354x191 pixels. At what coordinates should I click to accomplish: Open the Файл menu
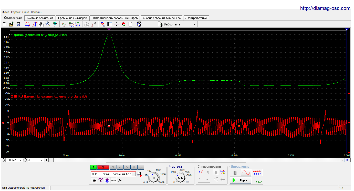coord(6,12)
